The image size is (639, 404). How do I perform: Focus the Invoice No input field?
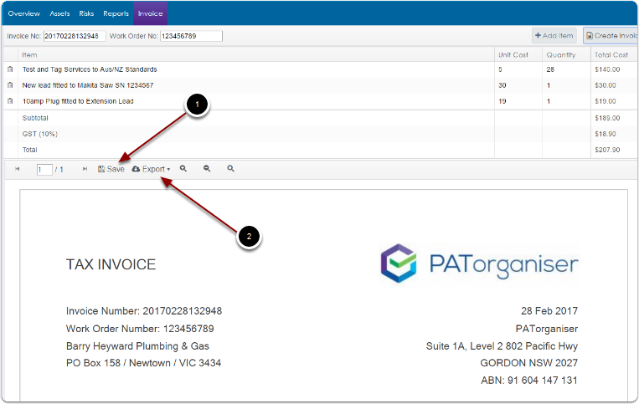pos(75,36)
